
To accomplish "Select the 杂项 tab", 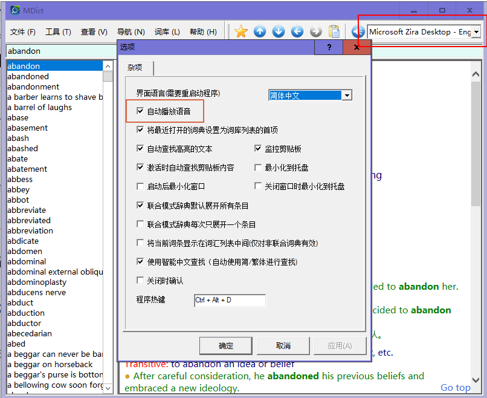I will pos(135,68).
